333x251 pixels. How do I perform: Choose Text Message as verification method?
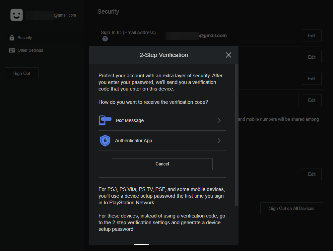point(129,120)
